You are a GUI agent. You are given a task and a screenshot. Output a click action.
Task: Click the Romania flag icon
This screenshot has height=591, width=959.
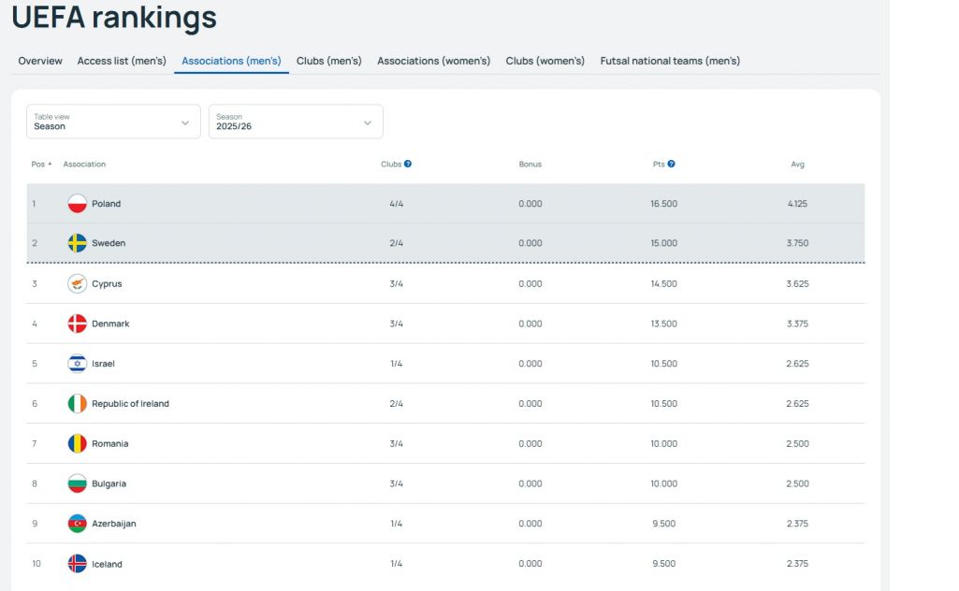77,443
